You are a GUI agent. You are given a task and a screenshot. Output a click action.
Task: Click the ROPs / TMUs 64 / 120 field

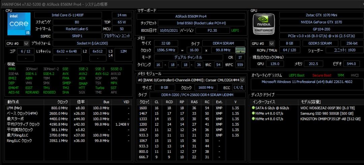(x=290, y=50)
